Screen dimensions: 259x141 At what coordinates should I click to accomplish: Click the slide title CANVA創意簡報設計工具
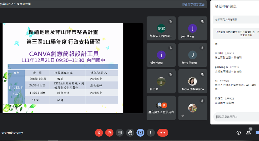(64, 54)
